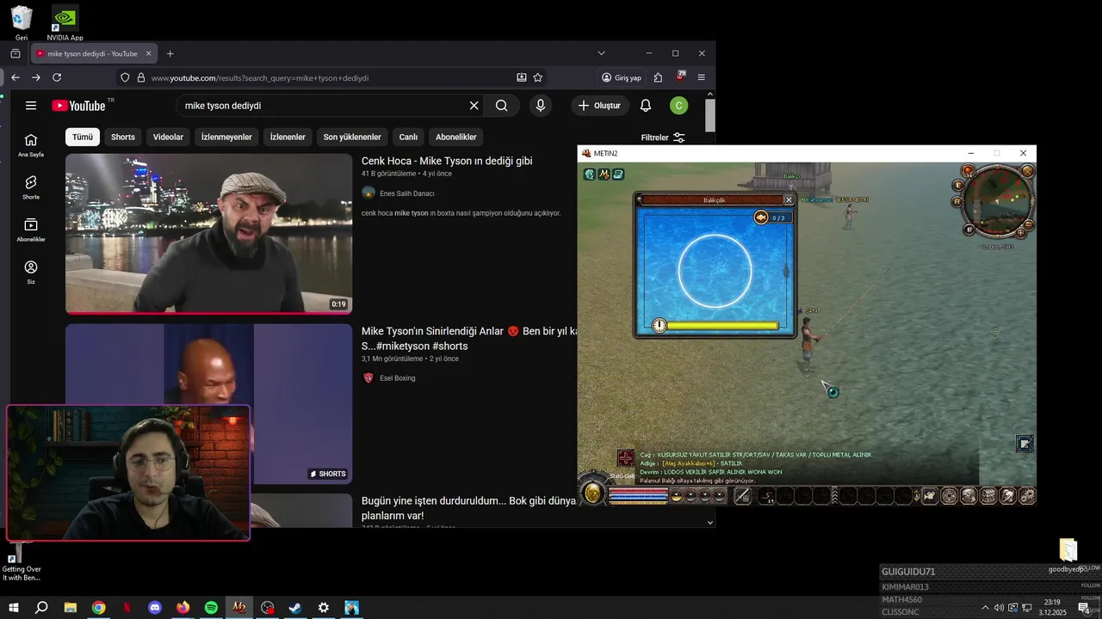This screenshot has height=619, width=1102.
Task: Open the YouTube hamburger guide menu
Action: pos(31,106)
